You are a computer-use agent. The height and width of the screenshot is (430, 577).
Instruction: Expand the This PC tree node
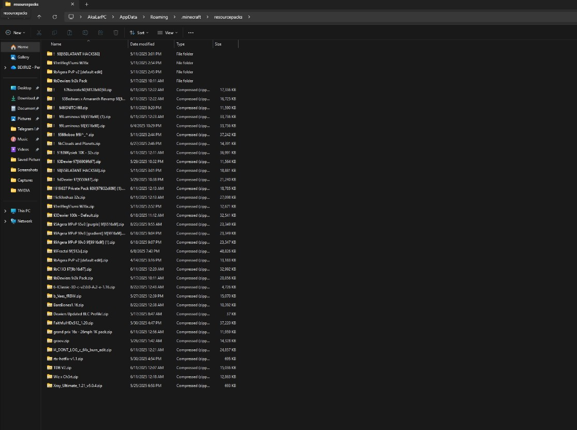click(5, 211)
